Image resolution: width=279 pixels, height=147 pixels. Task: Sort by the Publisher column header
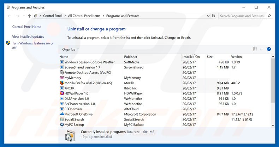pos(152,57)
